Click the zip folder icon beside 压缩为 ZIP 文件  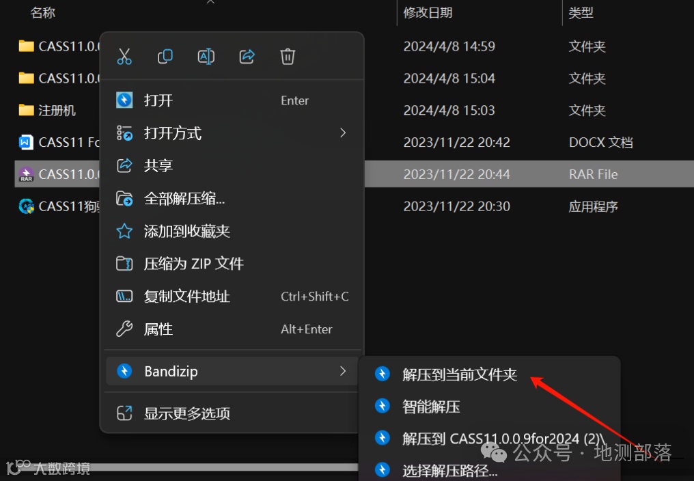pos(124,264)
